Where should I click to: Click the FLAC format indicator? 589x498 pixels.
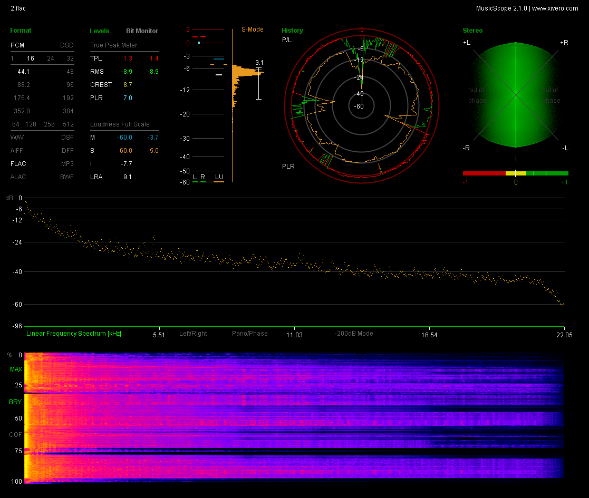click(18, 164)
